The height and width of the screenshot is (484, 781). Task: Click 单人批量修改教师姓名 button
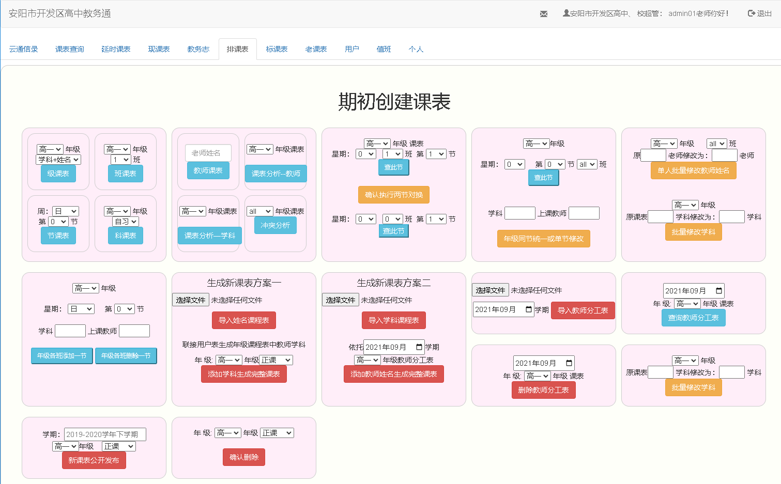[694, 170]
